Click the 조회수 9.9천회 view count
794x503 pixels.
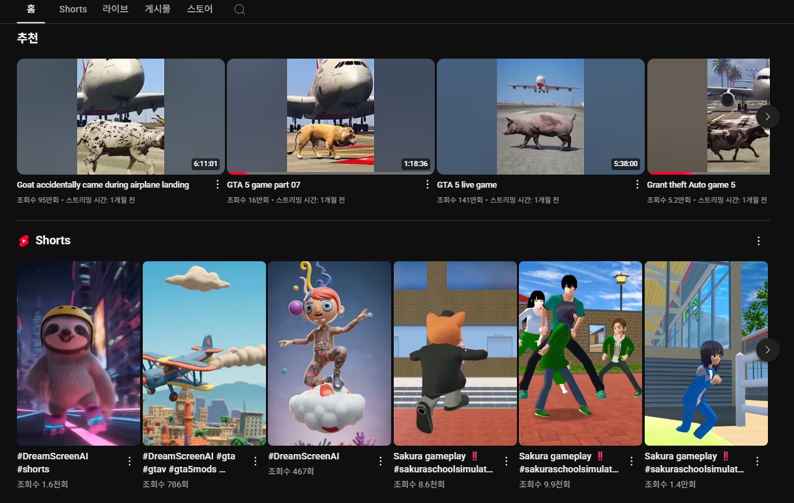point(544,485)
